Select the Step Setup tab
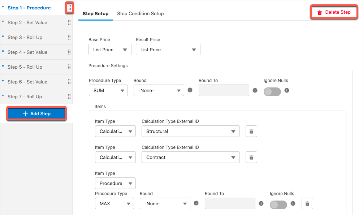 (95, 13)
